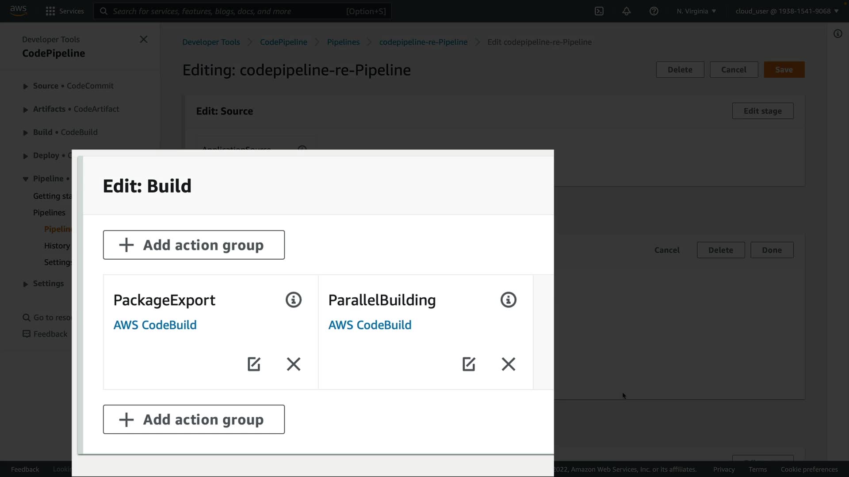Go to Pipelines breadcrumb
The width and height of the screenshot is (849, 477).
343,42
